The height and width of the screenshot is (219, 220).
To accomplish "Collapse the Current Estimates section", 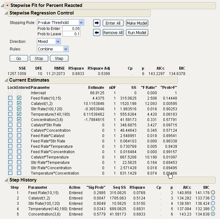I will 6,80.
